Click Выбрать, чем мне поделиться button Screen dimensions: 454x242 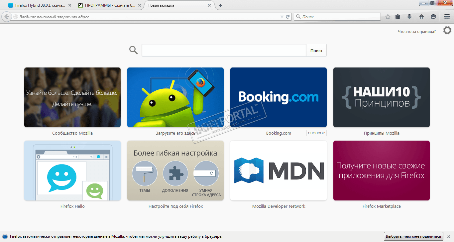(x=414, y=237)
